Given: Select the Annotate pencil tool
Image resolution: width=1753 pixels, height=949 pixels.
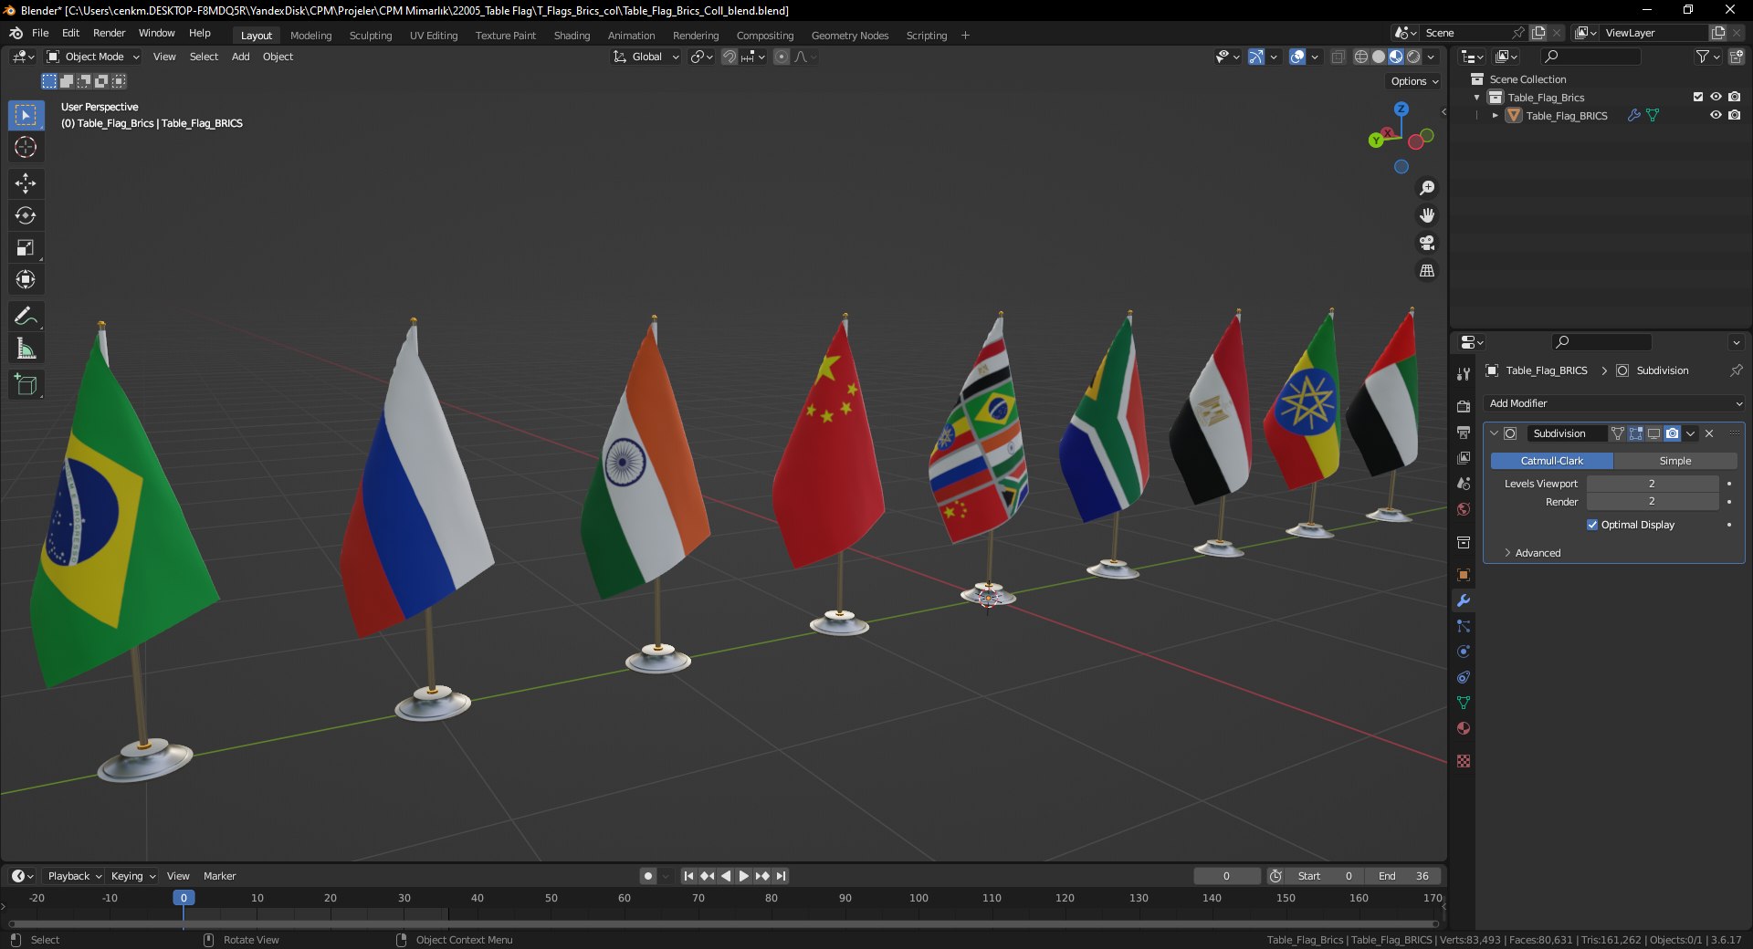Looking at the screenshot, I should tap(26, 317).
